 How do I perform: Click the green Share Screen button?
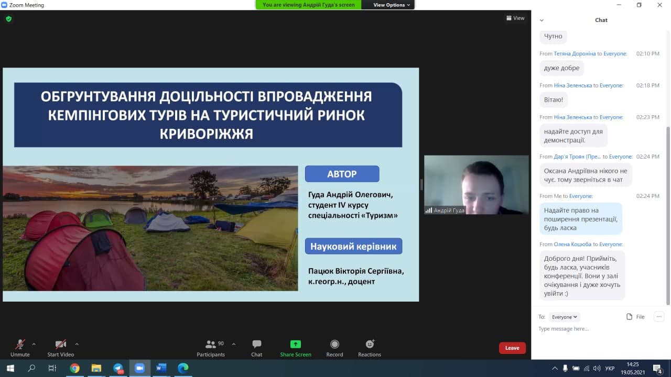296,348
